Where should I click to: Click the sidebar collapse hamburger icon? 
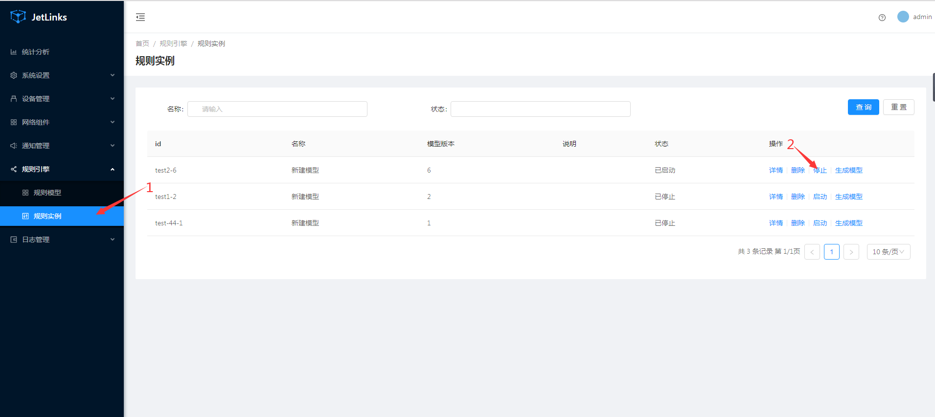140,17
